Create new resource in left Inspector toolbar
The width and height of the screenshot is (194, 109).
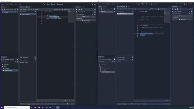(x=77, y=9)
